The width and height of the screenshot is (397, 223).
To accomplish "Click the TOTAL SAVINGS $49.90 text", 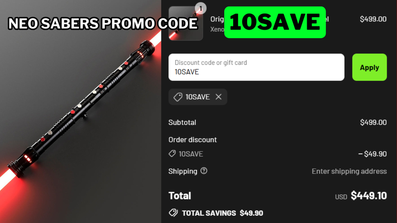I will pos(222,213).
